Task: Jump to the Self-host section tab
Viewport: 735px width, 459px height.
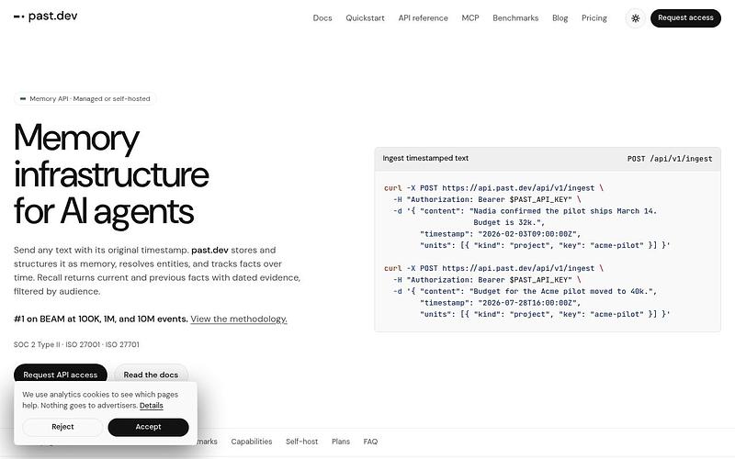Action: pyautogui.click(x=301, y=442)
